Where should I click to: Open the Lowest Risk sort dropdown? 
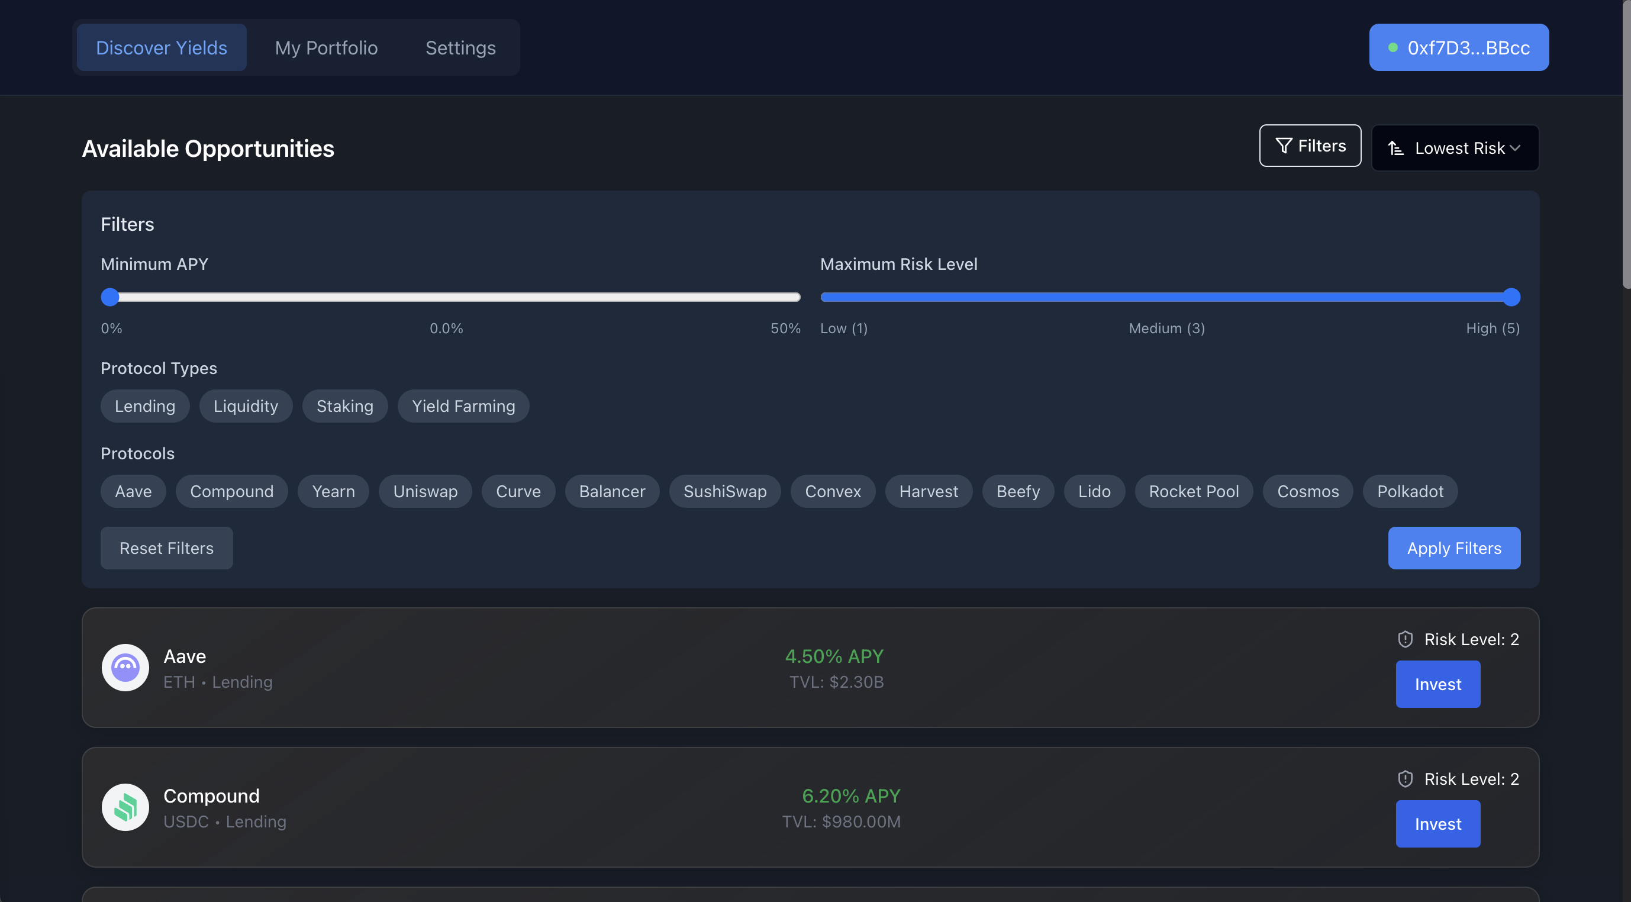click(x=1455, y=148)
